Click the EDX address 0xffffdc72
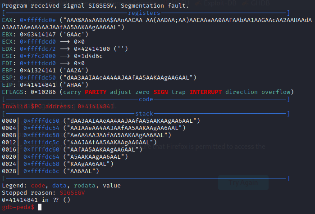Image resolution: width=315 pixels, height=214 pixels. click(38, 49)
